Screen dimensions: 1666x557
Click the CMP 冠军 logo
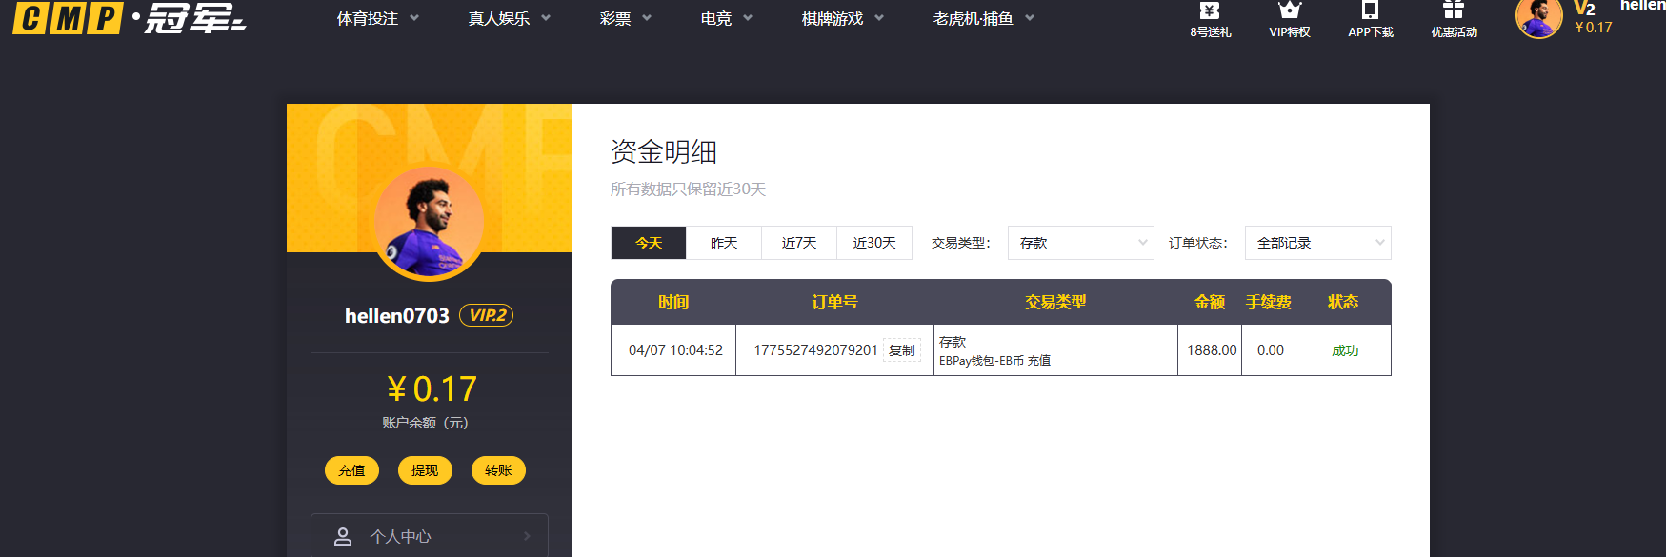coord(130,18)
